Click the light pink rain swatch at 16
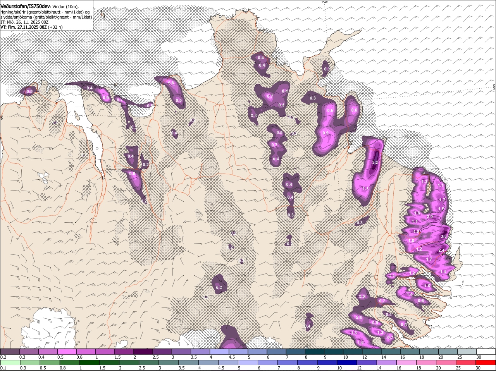Image resolution: width=496 pixels, height=371 pixels. click(x=406, y=362)
